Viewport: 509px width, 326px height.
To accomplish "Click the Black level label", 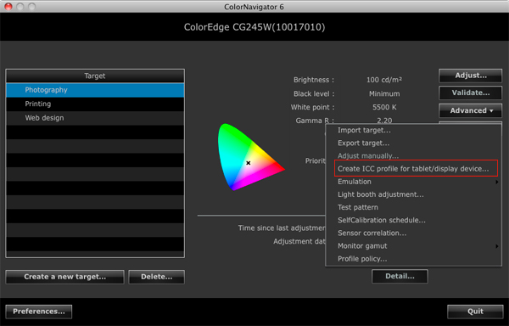I will 314,94.
